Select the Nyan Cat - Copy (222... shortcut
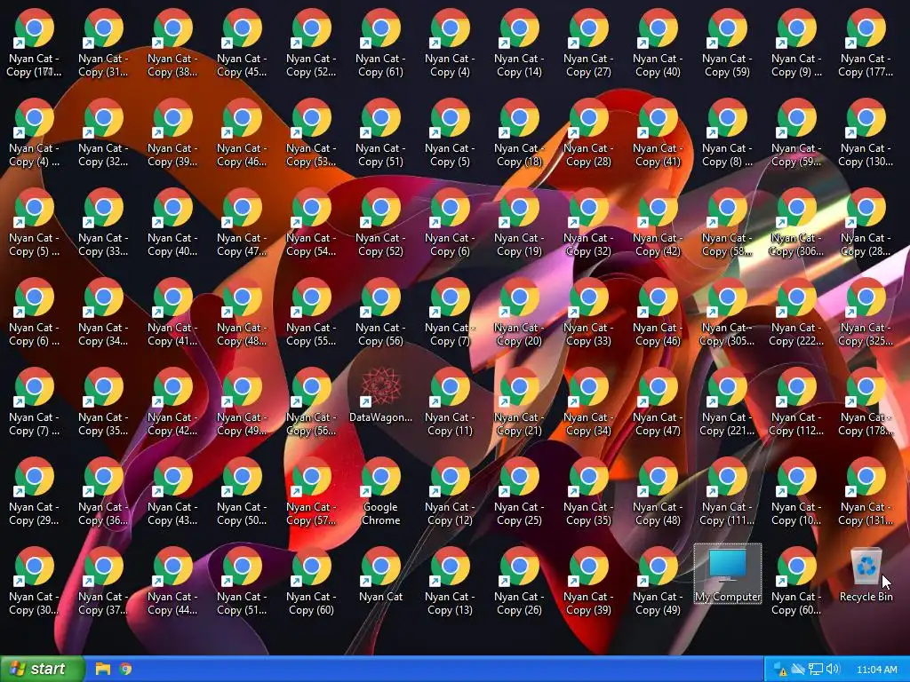Screen dimensions: 910x682 click(796, 313)
